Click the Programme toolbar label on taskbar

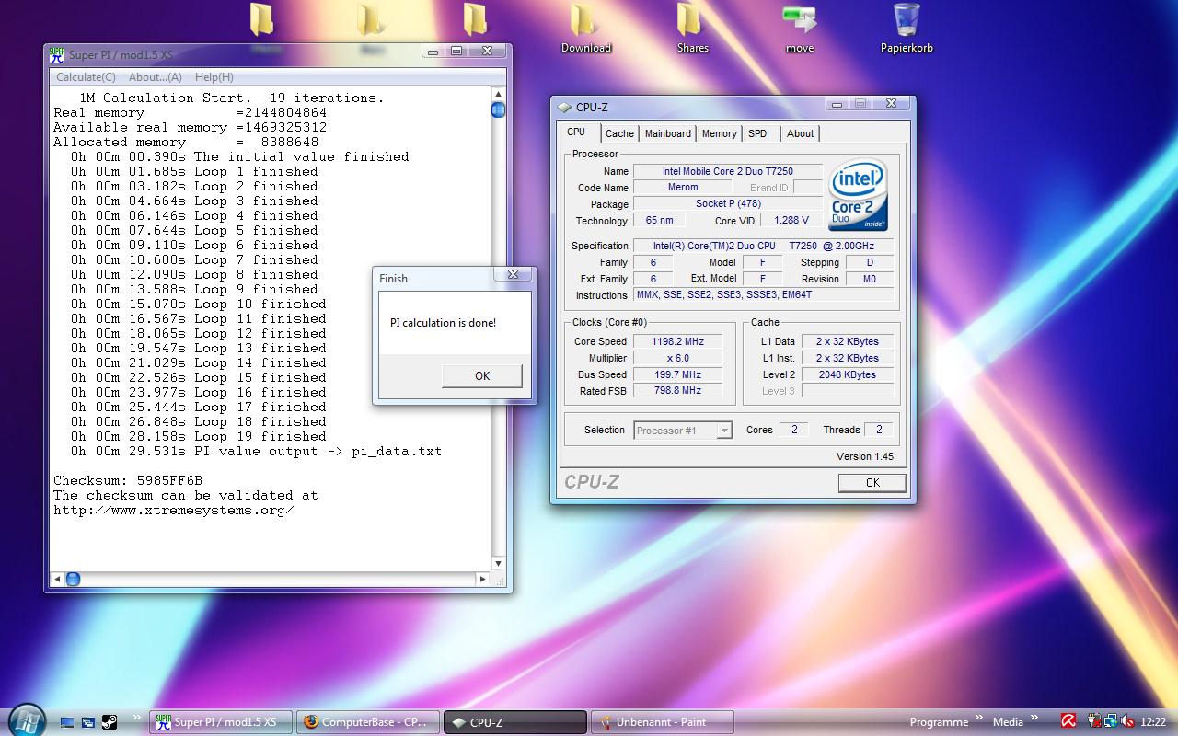[x=939, y=722]
